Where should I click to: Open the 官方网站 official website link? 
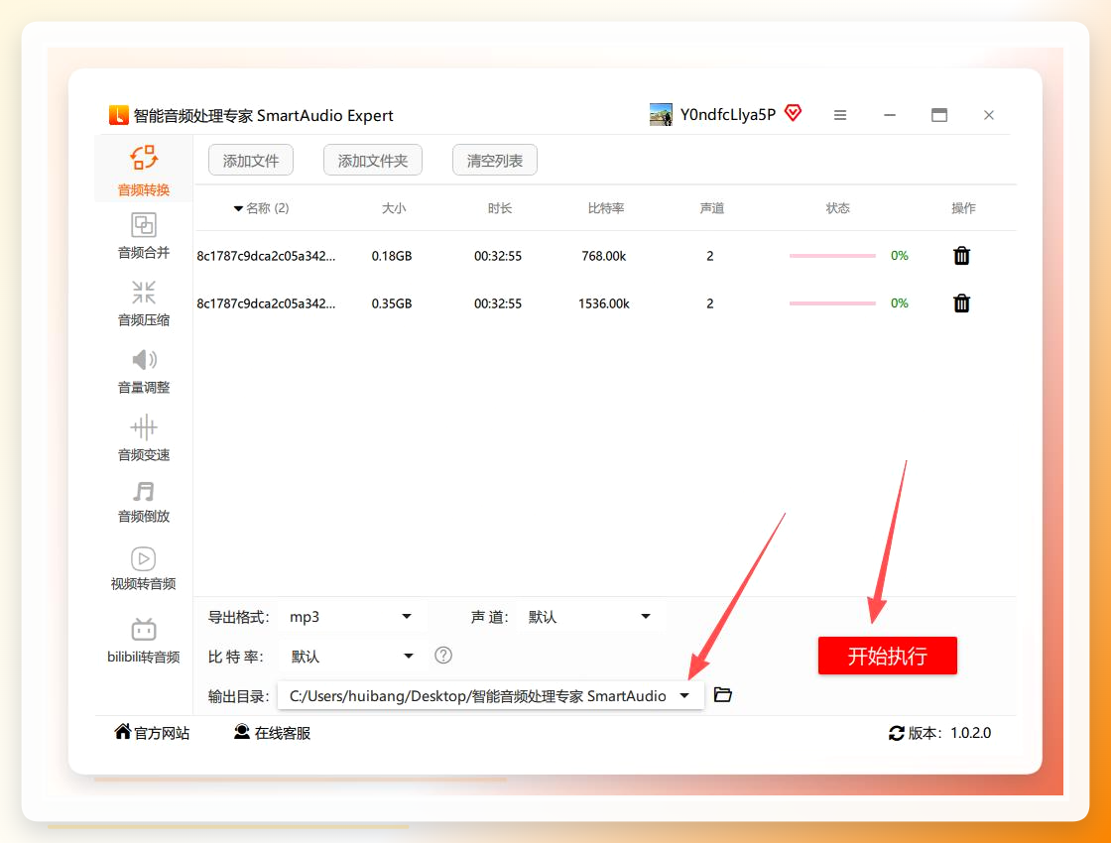click(x=153, y=733)
